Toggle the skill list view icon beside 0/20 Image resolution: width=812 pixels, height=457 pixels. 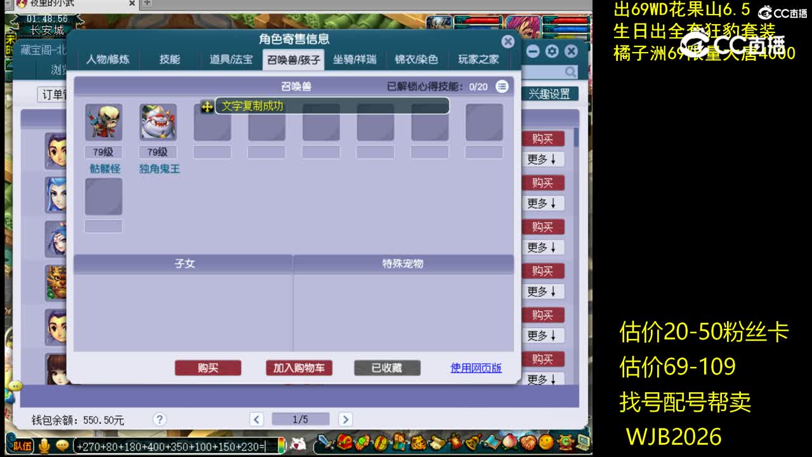tap(502, 87)
